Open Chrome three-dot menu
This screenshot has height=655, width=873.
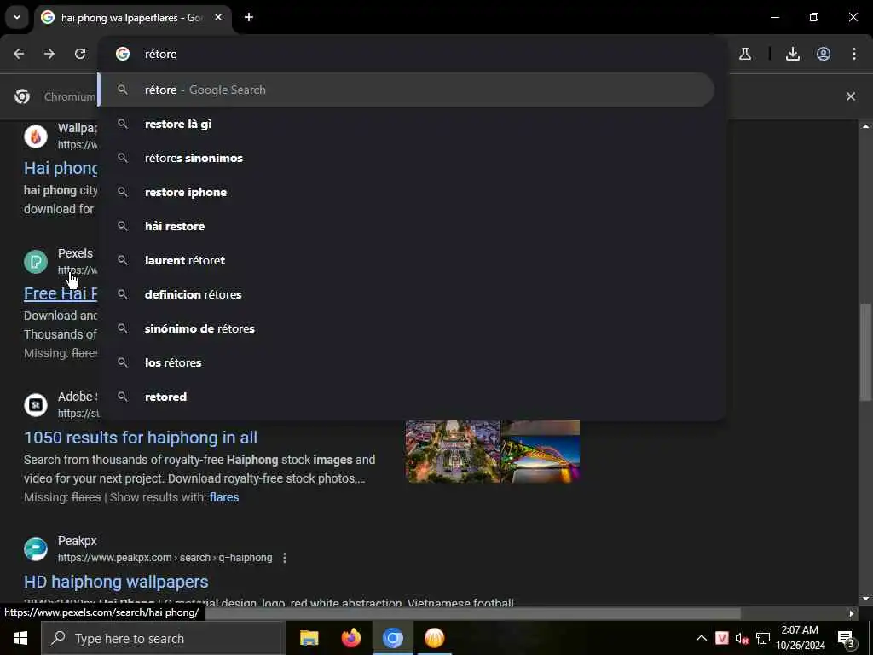[x=854, y=54]
